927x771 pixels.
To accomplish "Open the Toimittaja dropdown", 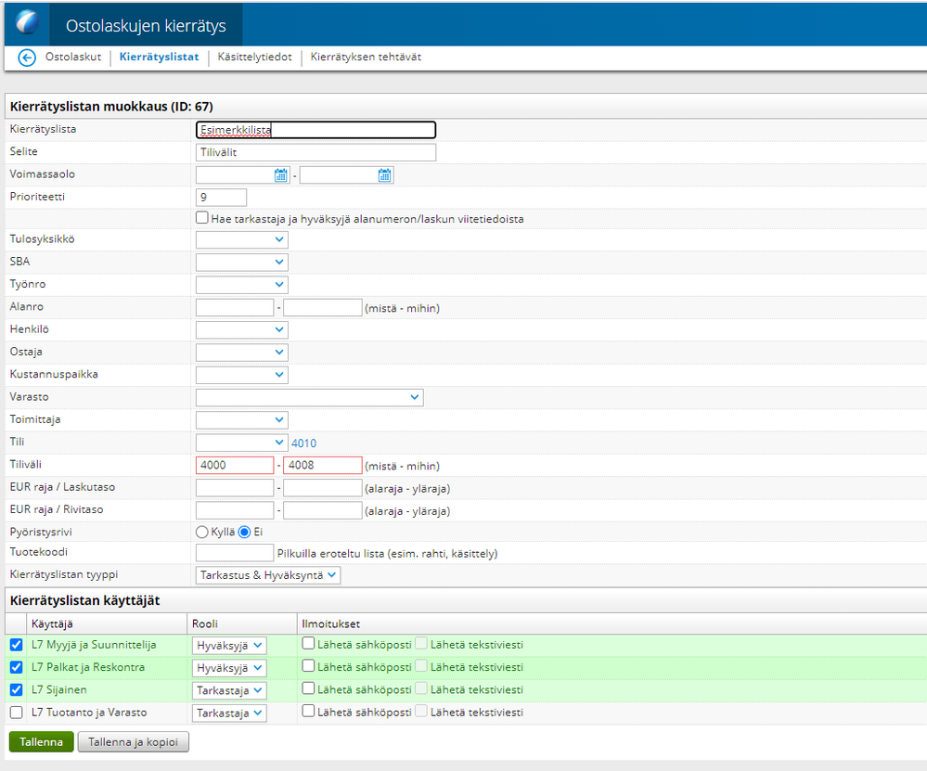I will tap(242, 419).
